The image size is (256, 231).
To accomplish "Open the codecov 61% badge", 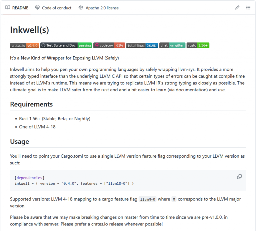I will click(x=109, y=45).
